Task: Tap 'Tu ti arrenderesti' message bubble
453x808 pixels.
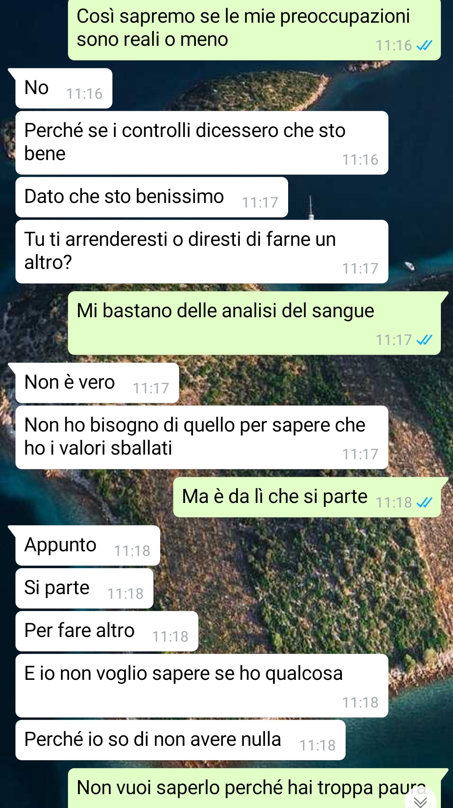Action: click(x=202, y=251)
